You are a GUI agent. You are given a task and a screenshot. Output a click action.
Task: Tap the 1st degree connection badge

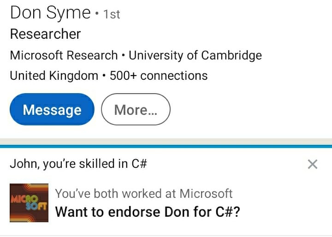click(112, 15)
